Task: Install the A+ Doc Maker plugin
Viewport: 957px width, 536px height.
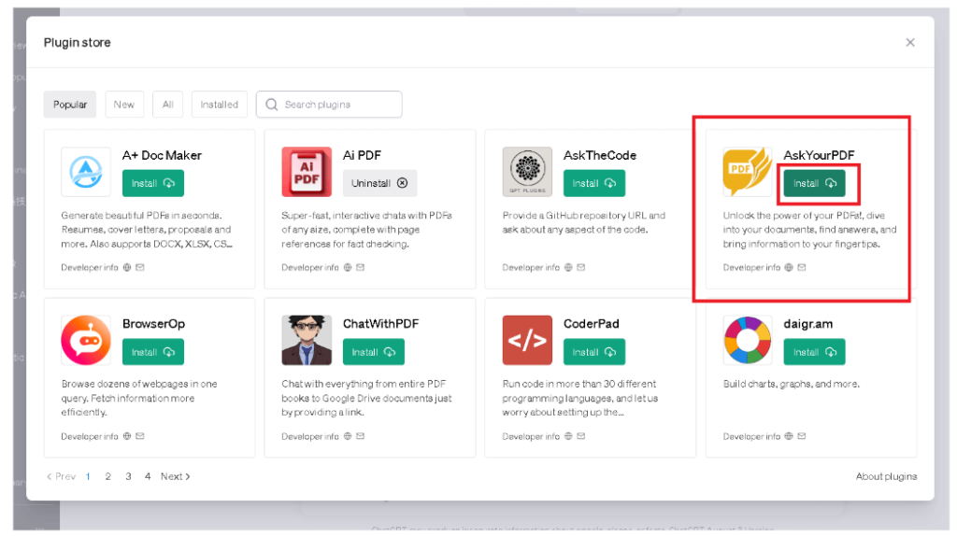Action: [x=153, y=183]
